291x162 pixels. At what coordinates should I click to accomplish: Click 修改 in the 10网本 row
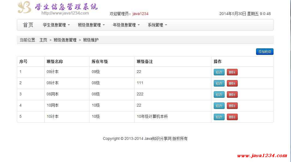[x=219, y=106]
